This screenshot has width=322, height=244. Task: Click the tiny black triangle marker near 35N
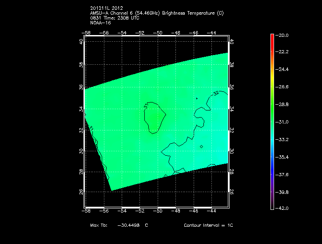pos(196,98)
